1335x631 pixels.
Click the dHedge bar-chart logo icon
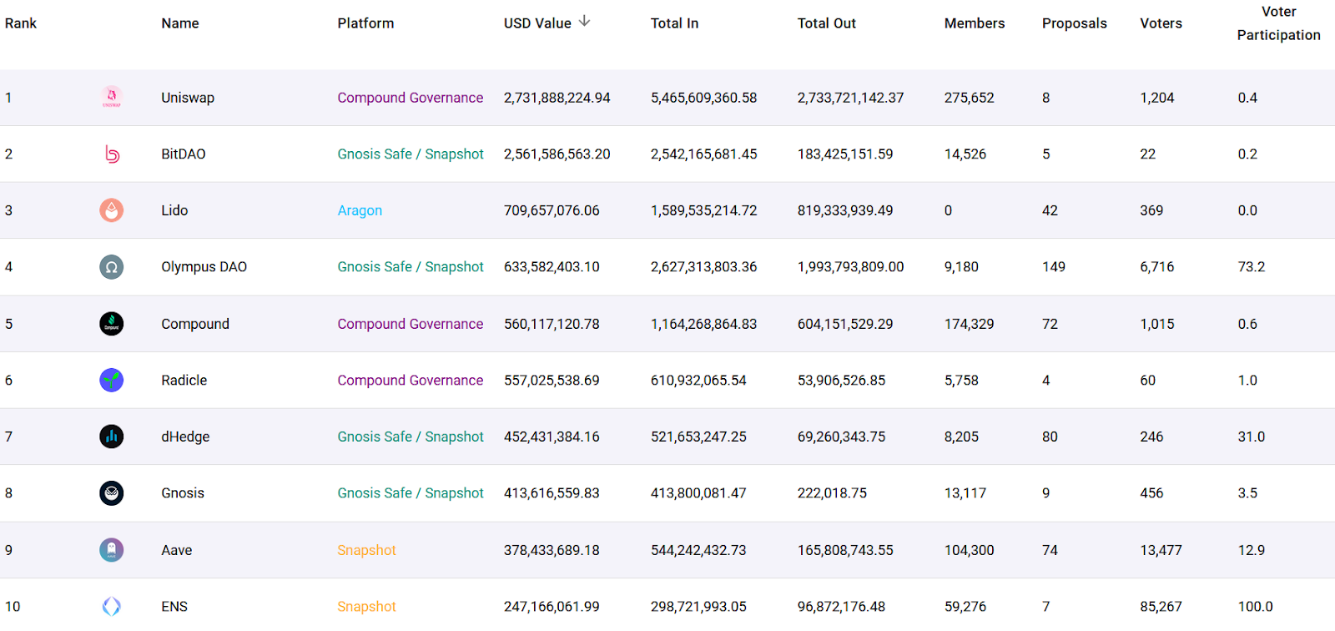pyautogui.click(x=111, y=437)
